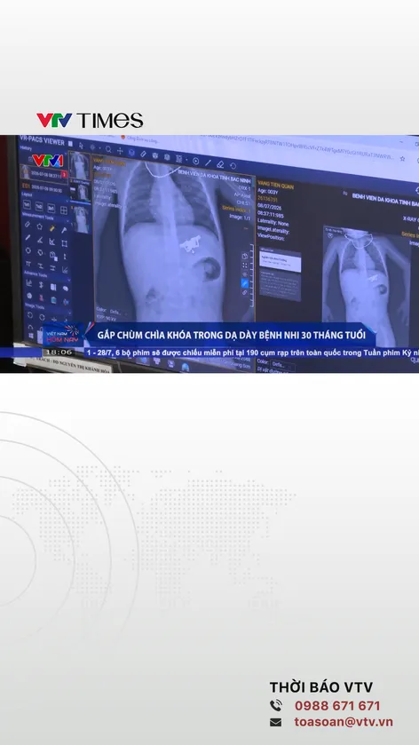Select the ruler tool under Measurement Tools
The image size is (419, 745).
click(x=28, y=225)
